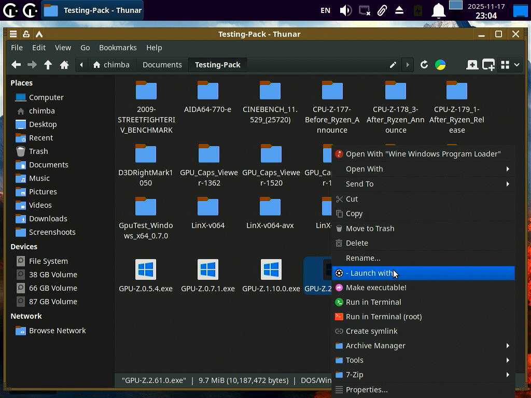Select Make executable! from context menu
The width and height of the screenshot is (531, 398).
pos(376,288)
